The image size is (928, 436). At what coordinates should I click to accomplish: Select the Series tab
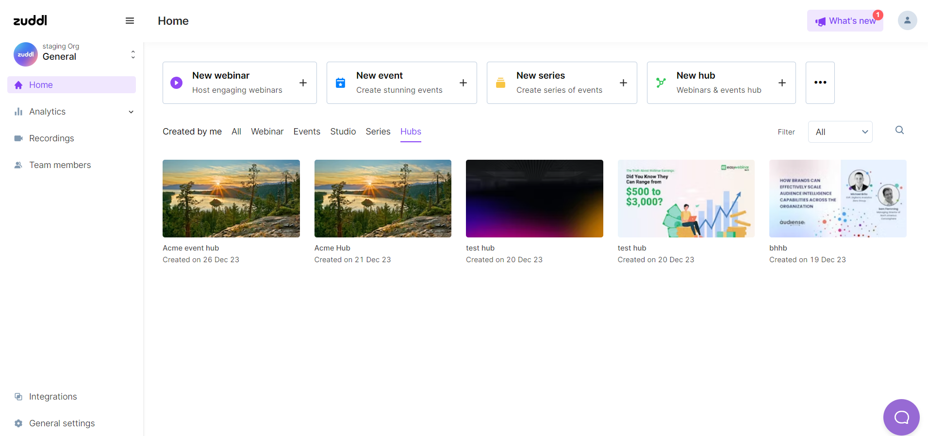[378, 132]
